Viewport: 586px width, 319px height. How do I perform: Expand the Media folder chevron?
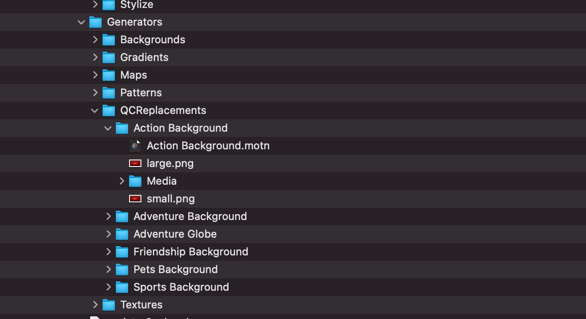[122, 181]
